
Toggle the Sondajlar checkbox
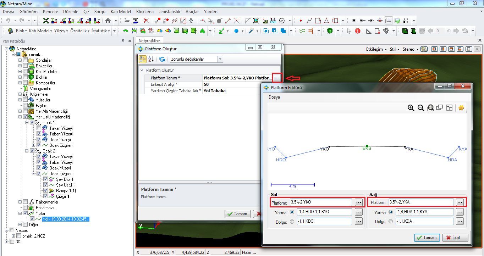[25, 60]
